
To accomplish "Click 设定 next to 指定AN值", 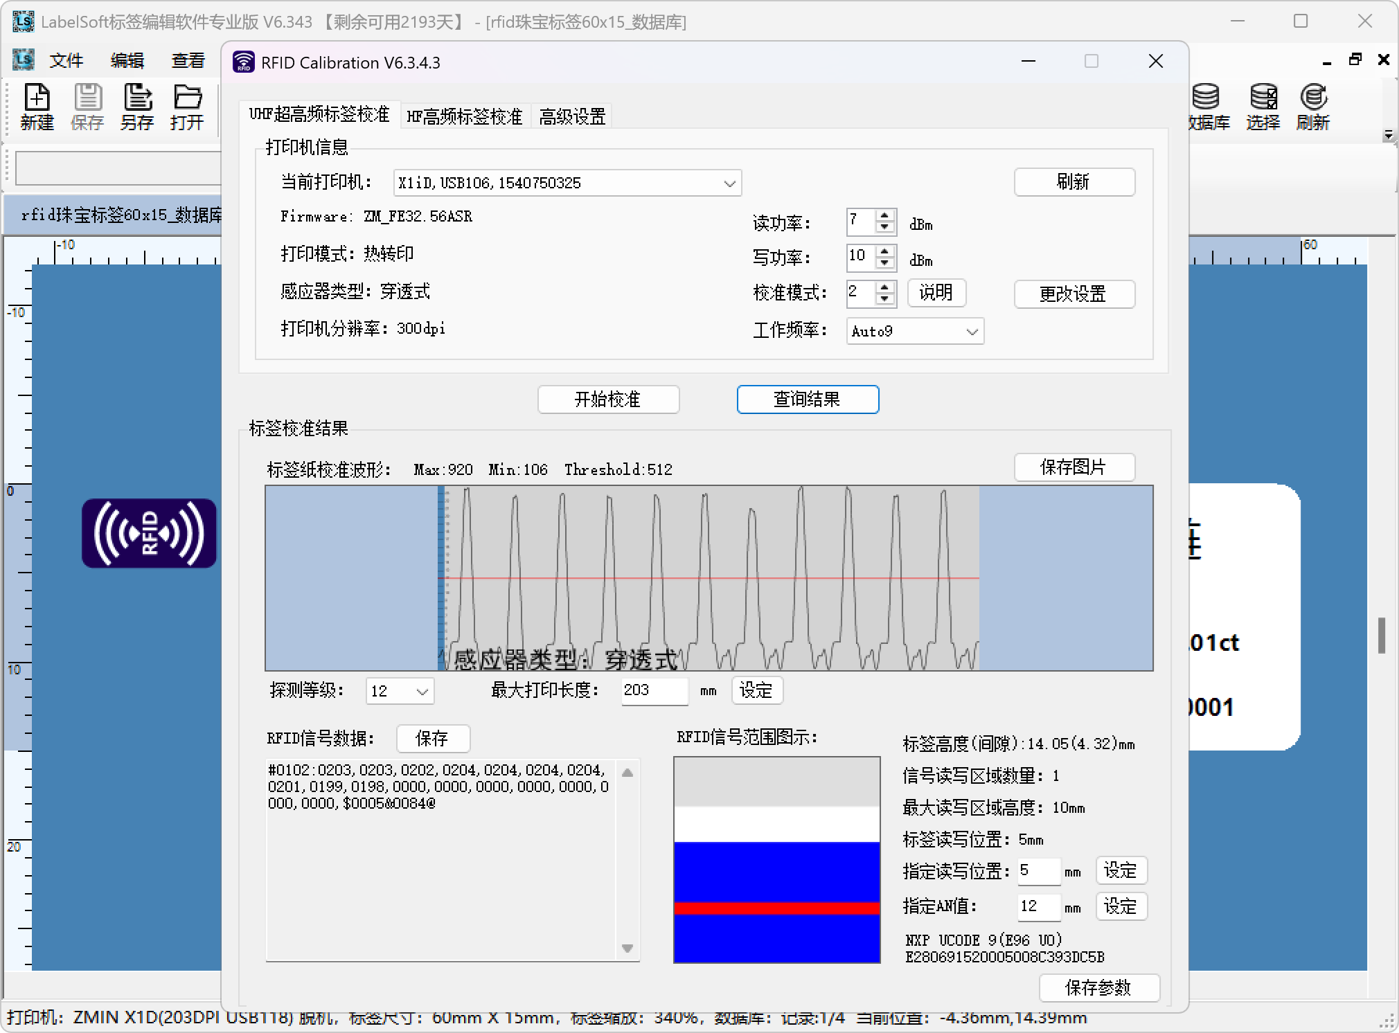I will [x=1121, y=907].
